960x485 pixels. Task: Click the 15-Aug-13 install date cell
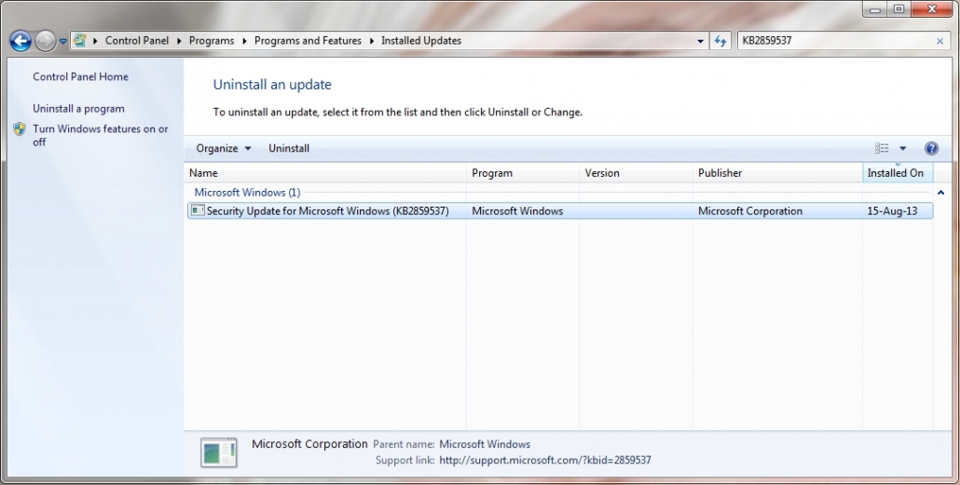coord(892,211)
